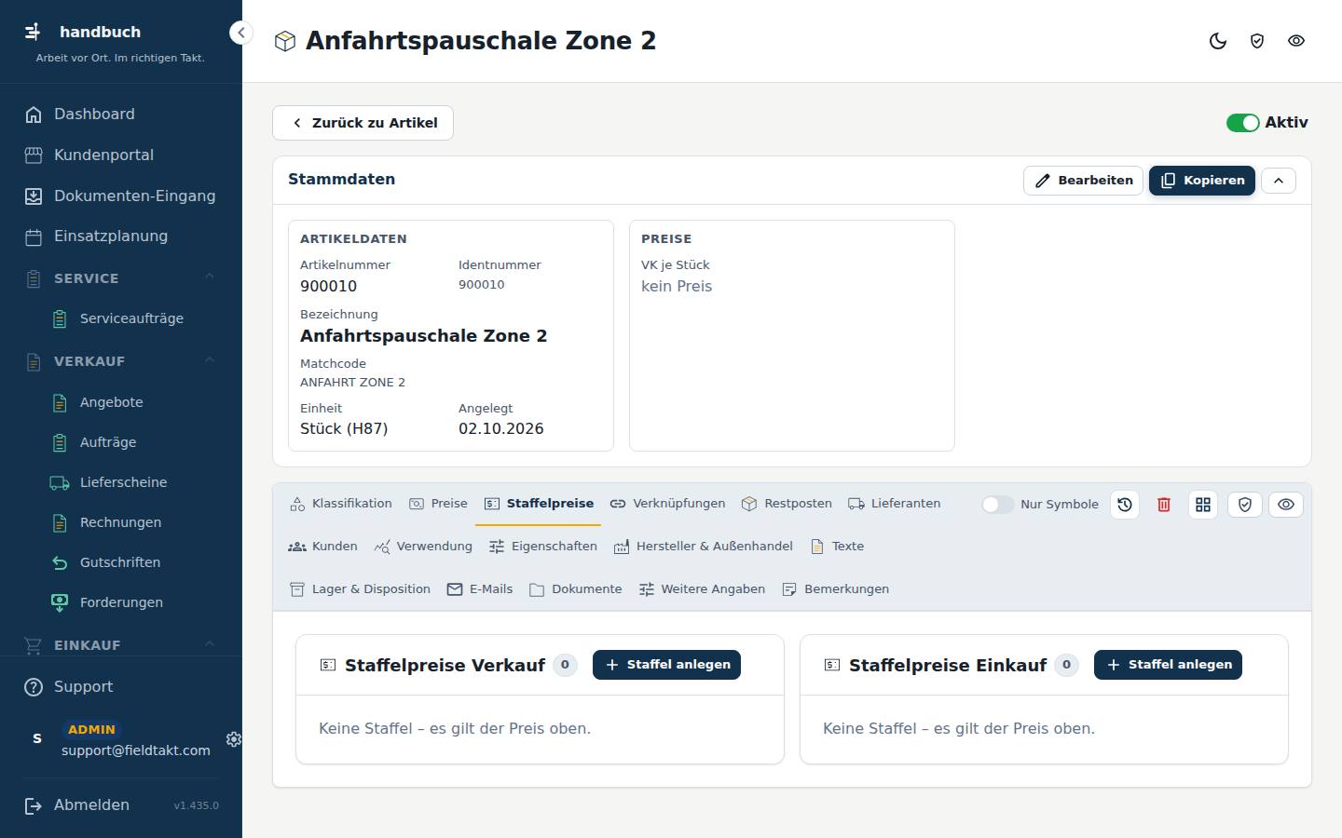Open the Lager & Disposition tab
Image resolution: width=1342 pixels, height=838 pixels.
click(360, 589)
